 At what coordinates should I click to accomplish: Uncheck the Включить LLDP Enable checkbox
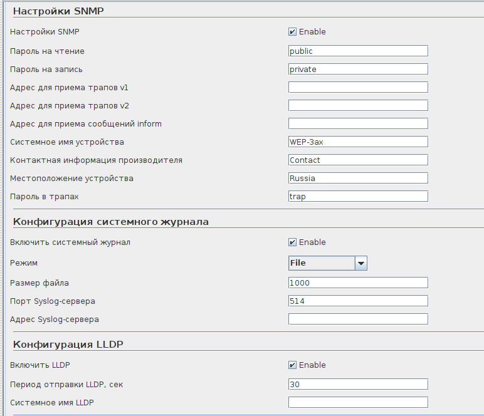point(292,365)
